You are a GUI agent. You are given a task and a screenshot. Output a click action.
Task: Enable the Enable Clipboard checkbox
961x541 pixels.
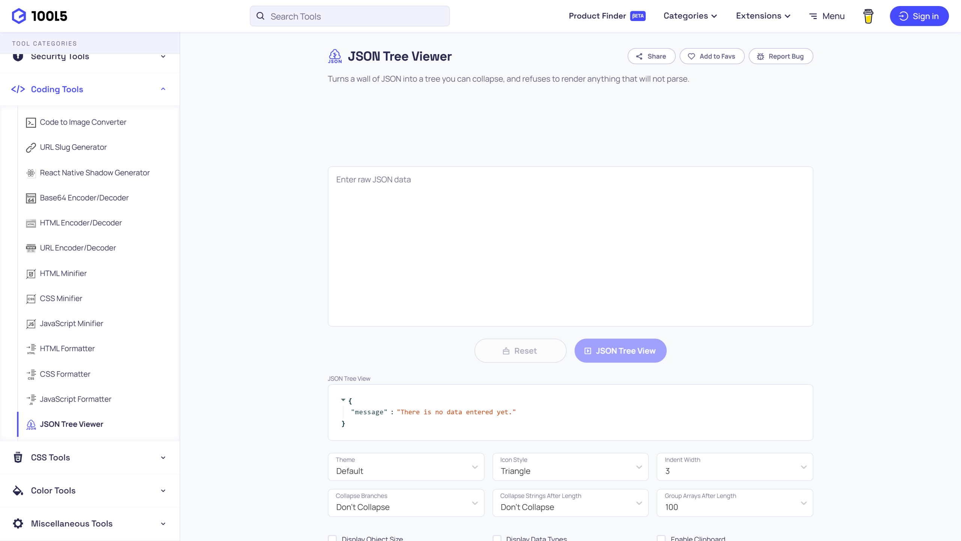coord(661,538)
